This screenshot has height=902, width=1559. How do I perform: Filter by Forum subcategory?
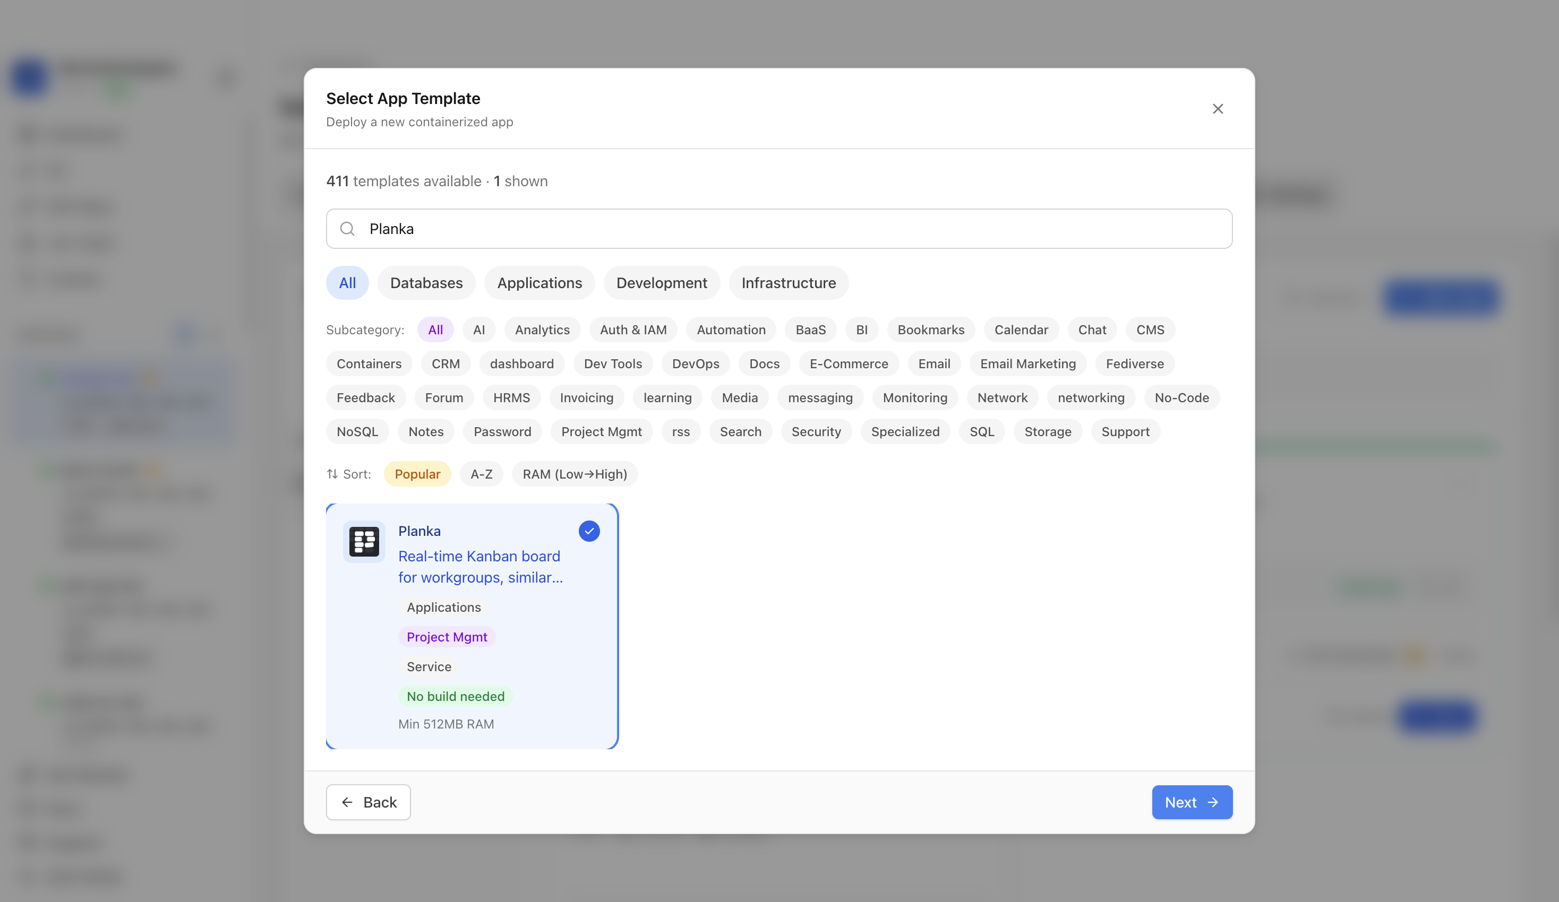pyautogui.click(x=443, y=397)
